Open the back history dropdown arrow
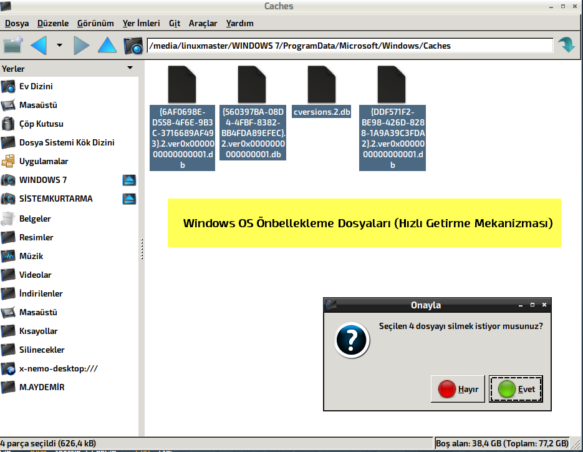This screenshot has height=452, width=583. coord(59,46)
